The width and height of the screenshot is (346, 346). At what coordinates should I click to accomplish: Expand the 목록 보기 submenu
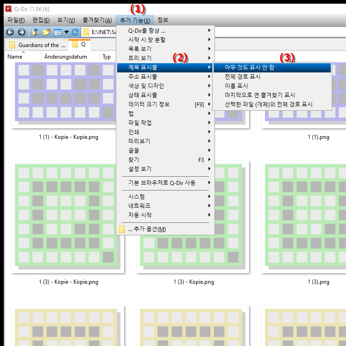point(165,49)
